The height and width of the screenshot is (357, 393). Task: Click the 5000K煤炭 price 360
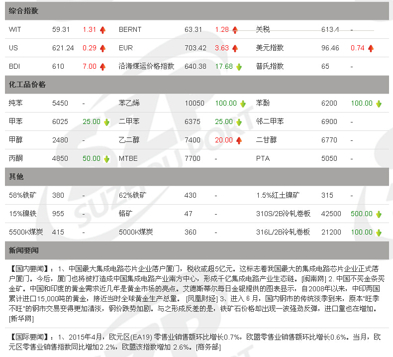(x=191, y=233)
